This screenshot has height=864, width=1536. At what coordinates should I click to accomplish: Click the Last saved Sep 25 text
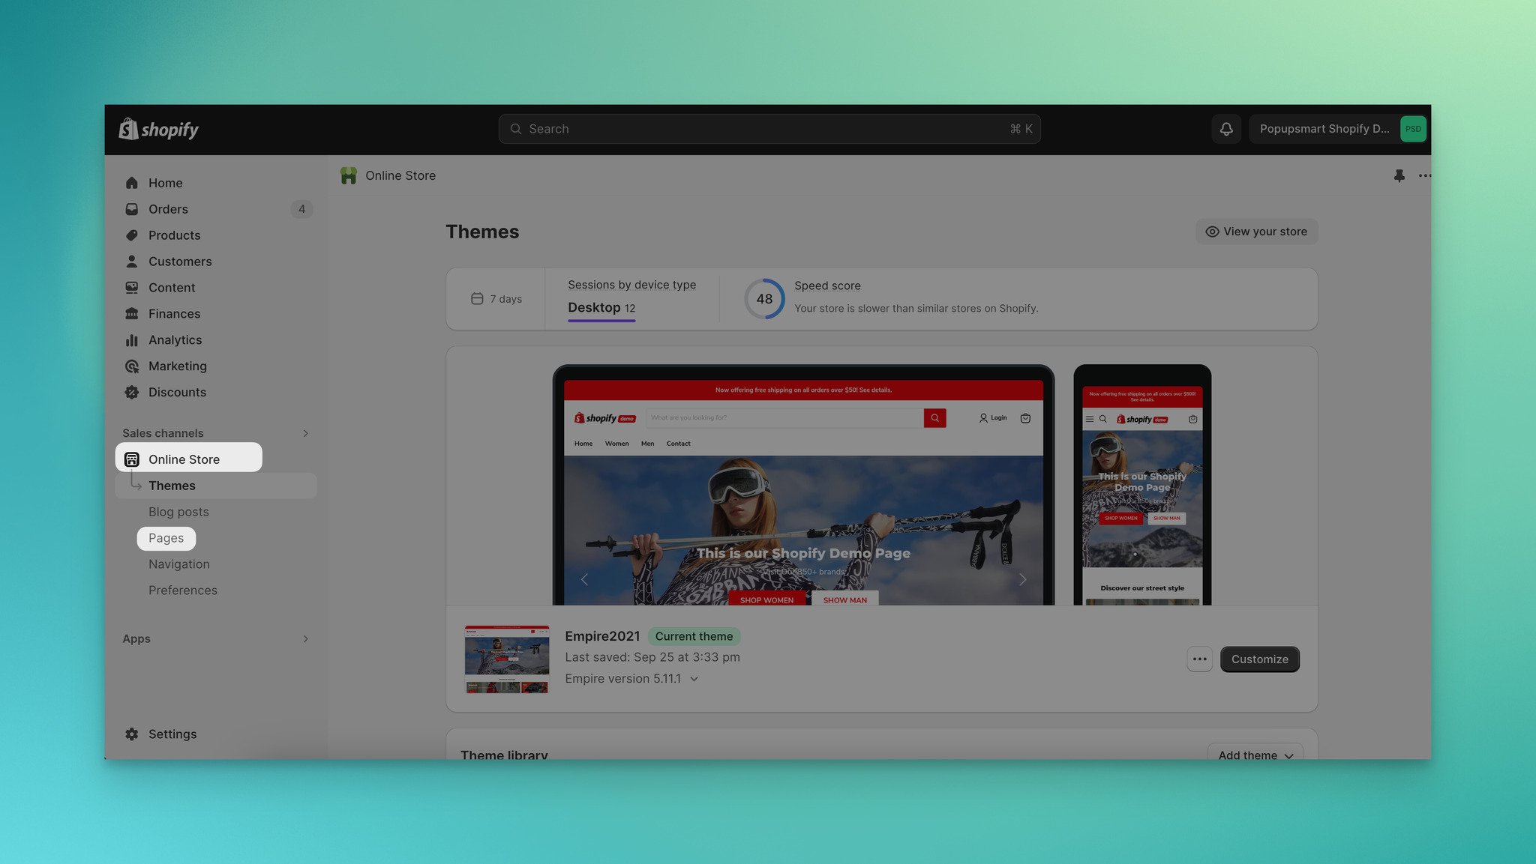click(x=652, y=657)
